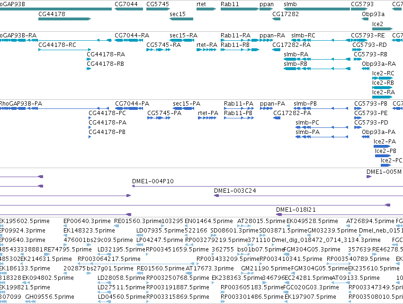Viewport: 403px width, 304px height.
Task: Select the CG7044 gene span bar
Action: [129, 9]
